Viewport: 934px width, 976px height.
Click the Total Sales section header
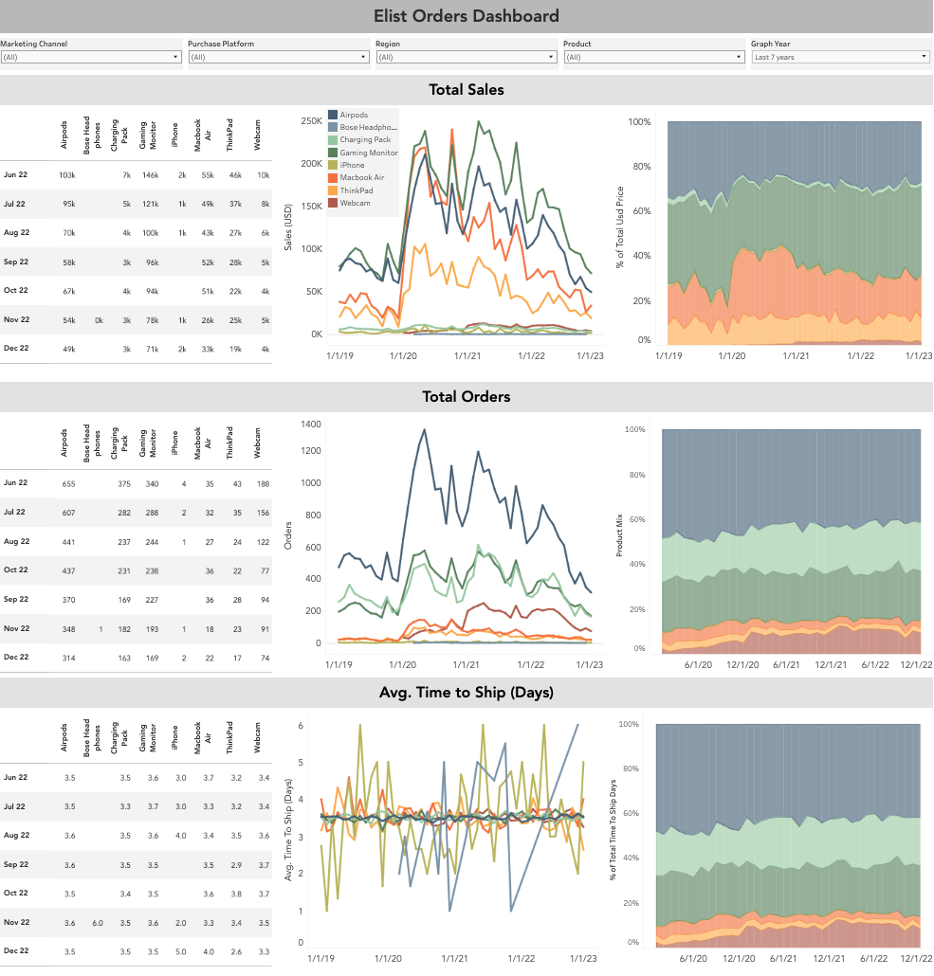[x=467, y=90]
